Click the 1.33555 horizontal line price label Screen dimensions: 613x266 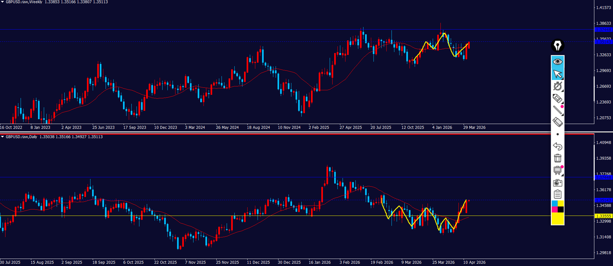pyautogui.click(x=603, y=216)
